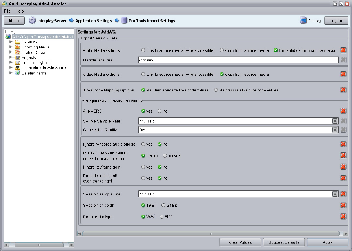
Task: Click the Clear Values button
Action: tap(240, 242)
